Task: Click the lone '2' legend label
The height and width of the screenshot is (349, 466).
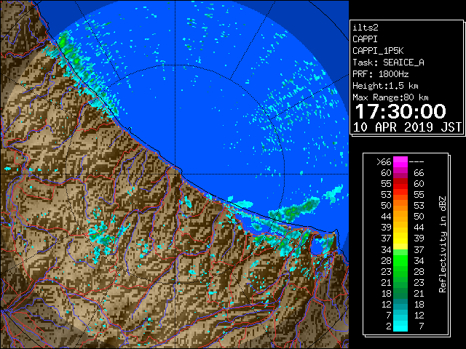Action: 389,326
